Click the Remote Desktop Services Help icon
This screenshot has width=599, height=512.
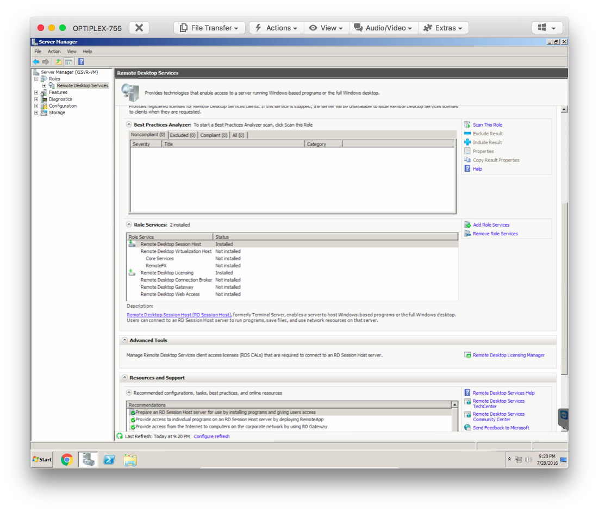tap(467, 392)
